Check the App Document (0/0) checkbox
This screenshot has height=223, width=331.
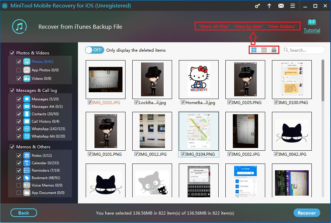click(19, 193)
